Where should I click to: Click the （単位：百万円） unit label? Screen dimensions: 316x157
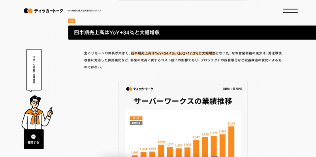(x=232, y=89)
